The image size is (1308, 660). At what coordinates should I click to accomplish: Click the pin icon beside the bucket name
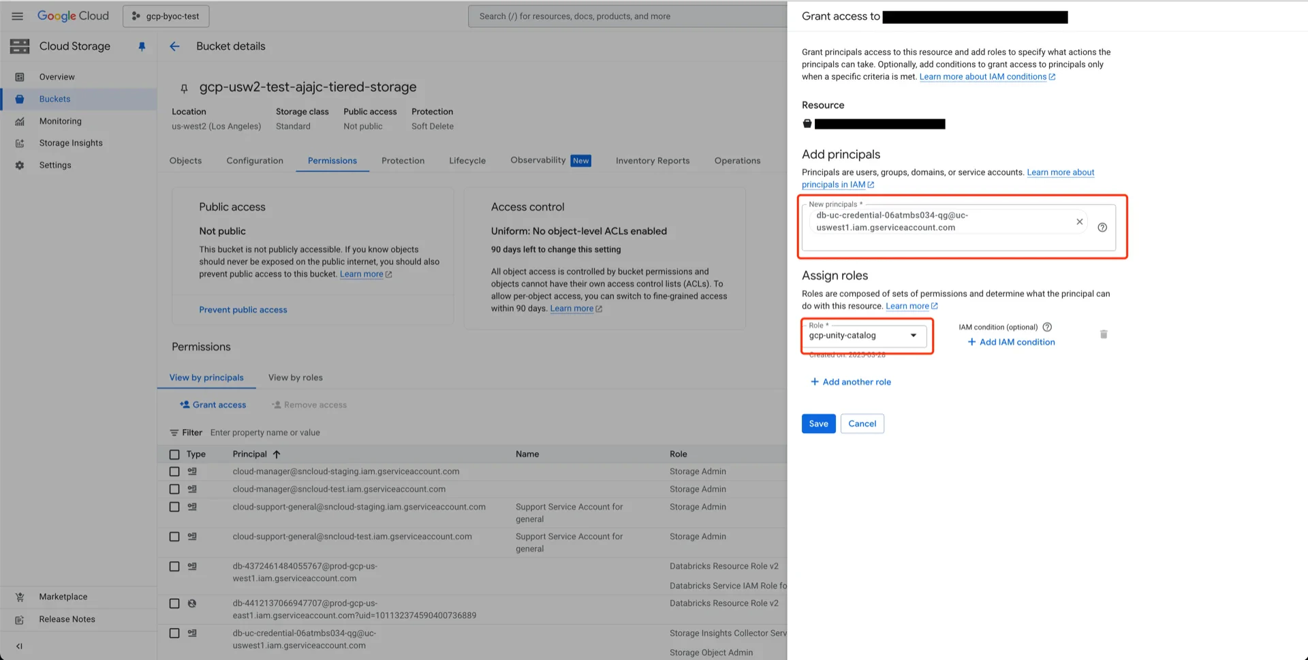tap(184, 88)
